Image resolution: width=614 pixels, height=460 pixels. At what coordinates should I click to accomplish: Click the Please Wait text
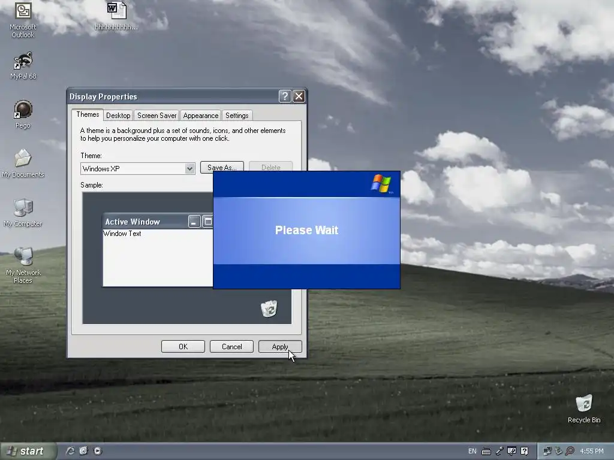click(306, 230)
